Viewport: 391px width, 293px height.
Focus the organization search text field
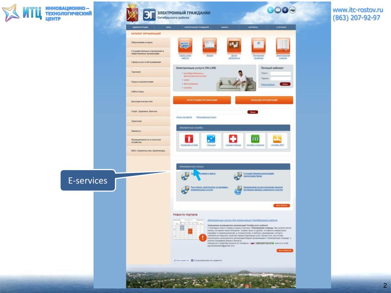211,112
